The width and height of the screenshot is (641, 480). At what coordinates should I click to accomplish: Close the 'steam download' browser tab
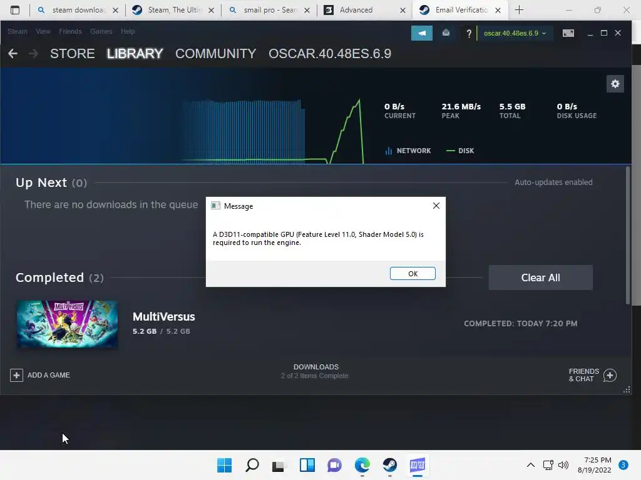click(116, 10)
